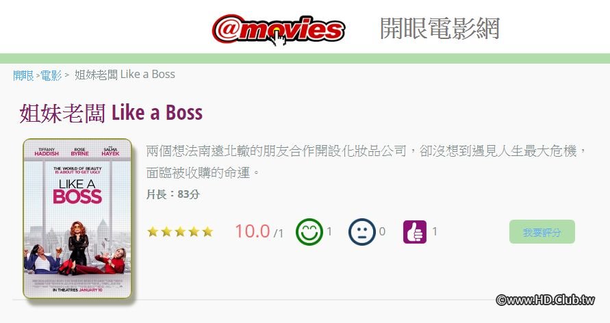The width and height of the screenshot is (610, 323).
Task: Click the breadcrumb text 姐妹老闆 Like a Boss
Action: point(125,74)
